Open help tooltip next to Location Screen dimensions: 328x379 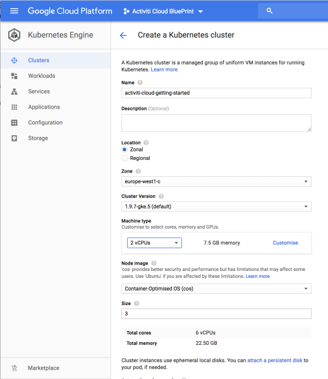click(x=146, y=143)
